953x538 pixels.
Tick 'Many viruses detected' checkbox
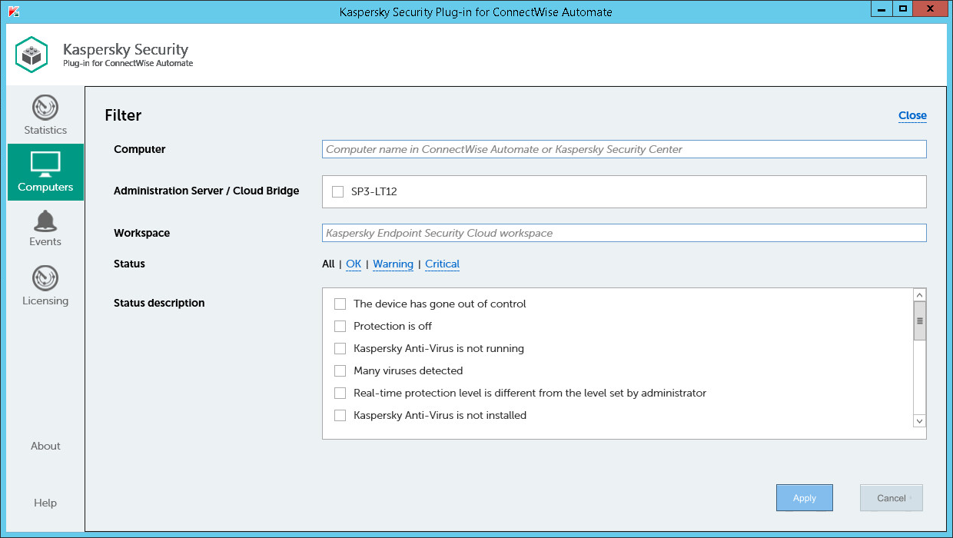click(x=340, y=370)
